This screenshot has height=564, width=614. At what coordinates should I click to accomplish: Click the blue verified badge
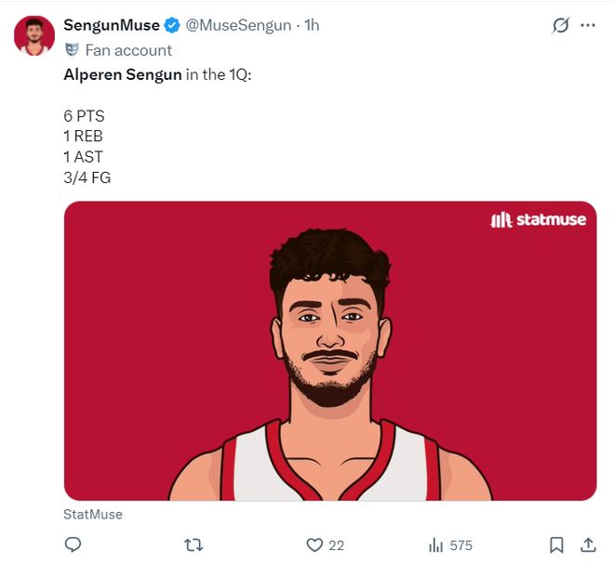click(x=172, y=26)
